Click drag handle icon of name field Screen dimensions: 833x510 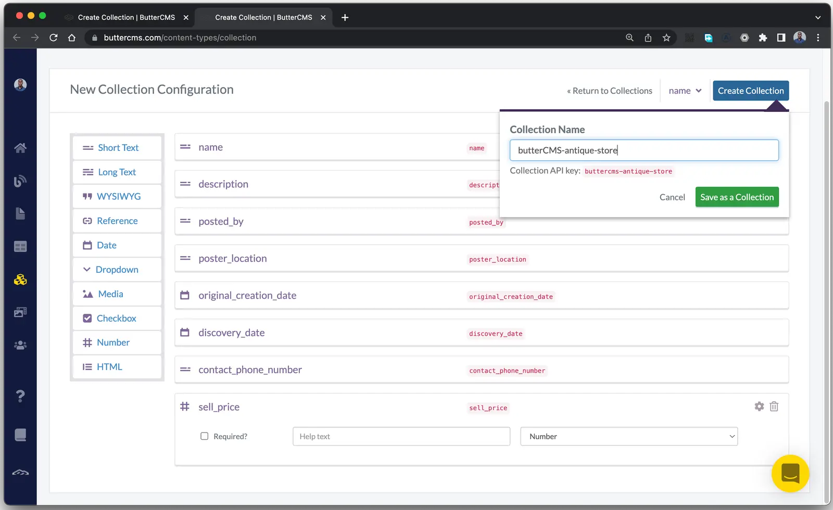[185, 147]
